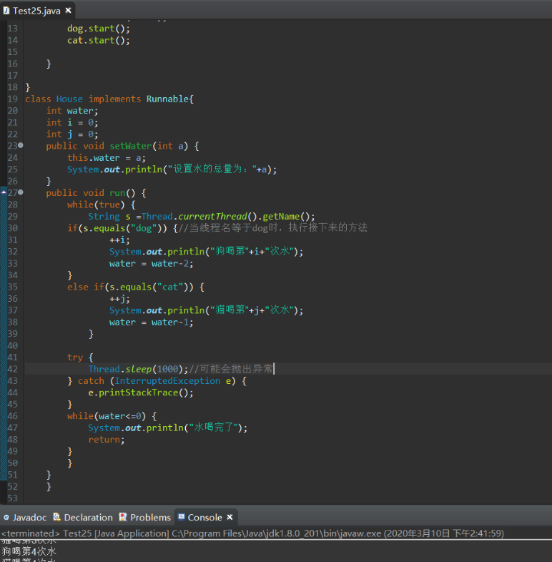Collapse the setWater method at line 23
Viewport: 552px width, 562px height.
(x=20, y=146)
